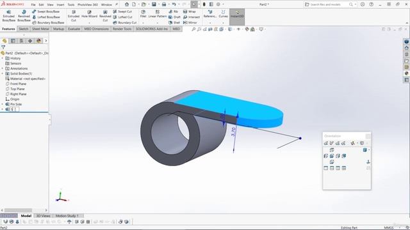Click Swept Cut command
The height and width of the screenshot is (230, 410).
pos(122,11)
